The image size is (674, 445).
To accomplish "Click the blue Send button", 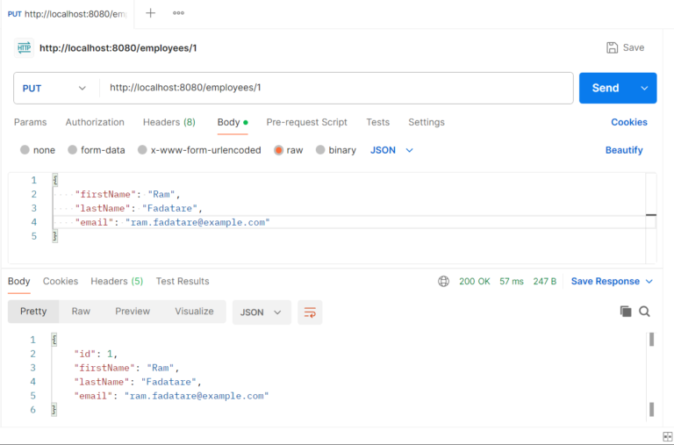I will (x=606, y=88).
